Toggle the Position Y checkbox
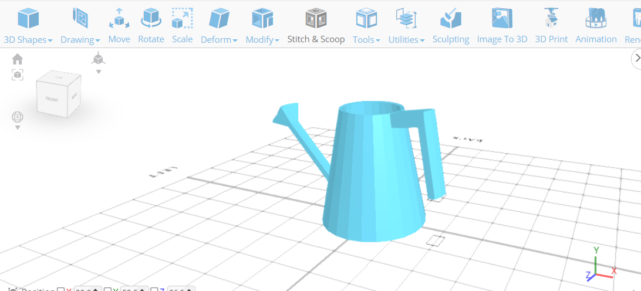Image resolution: width=641 pixels, height=291 pixels. tap(107, 290)
